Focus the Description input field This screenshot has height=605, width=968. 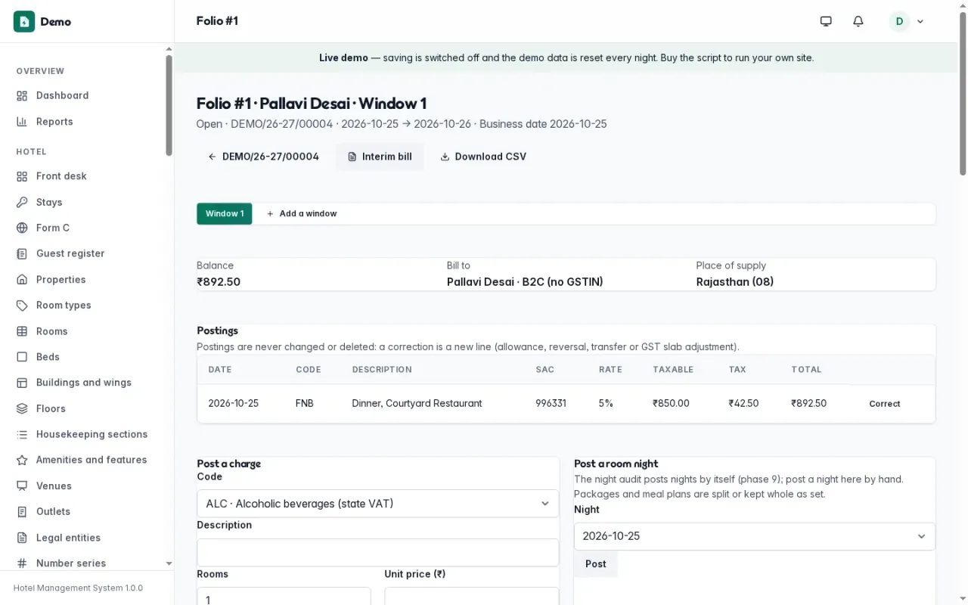click(x=377, y=553)
